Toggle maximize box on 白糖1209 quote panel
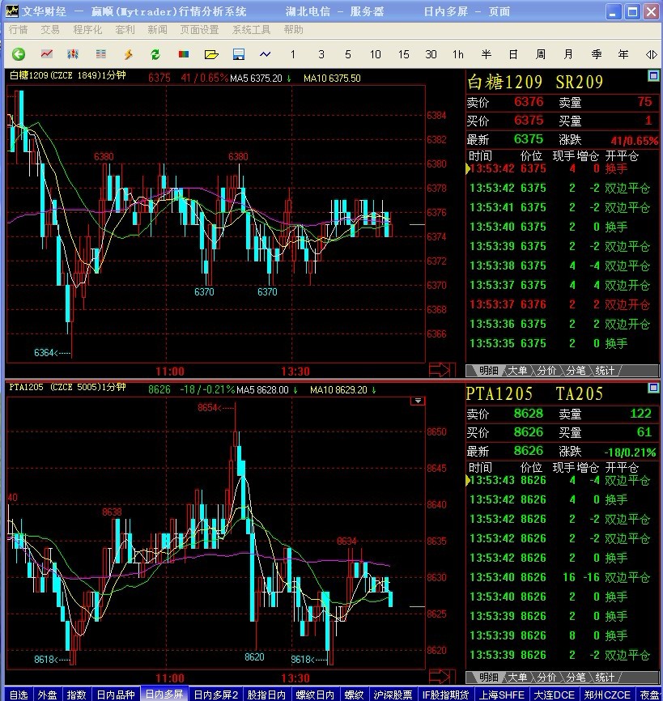663x701 pixels. tap(653, 76)
